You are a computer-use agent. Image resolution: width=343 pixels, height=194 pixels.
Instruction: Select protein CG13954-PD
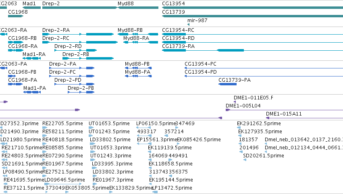click(264, 76)
